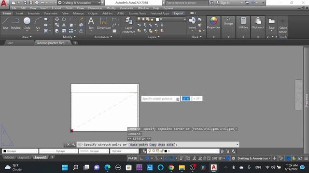Image resolution: width=309 pixels, height=173 pixels.
Task: Open the Utilities calculator panel
Action: (243, 23)
